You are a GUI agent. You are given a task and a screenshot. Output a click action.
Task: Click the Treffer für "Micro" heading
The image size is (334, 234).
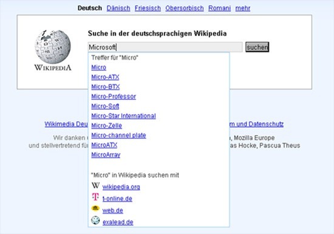pos(115,58)
